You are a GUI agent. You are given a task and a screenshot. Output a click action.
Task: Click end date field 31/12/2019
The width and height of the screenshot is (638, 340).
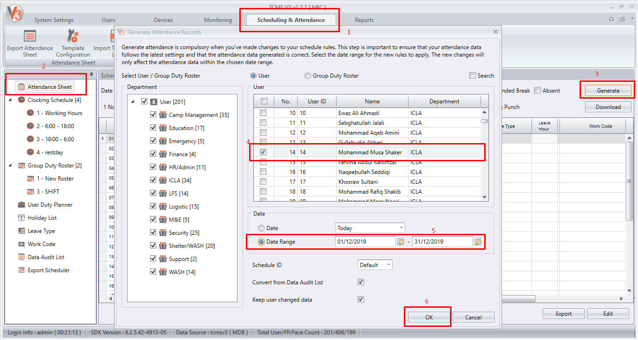(443, 242)
